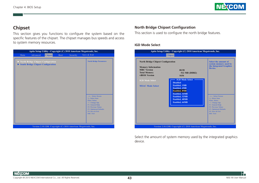Image resolution: width=259 pixels, height=183 pixels.
Task: Click the F4: Save & Exit line in the right BIOS screen
Action: [x=215, y=111]
